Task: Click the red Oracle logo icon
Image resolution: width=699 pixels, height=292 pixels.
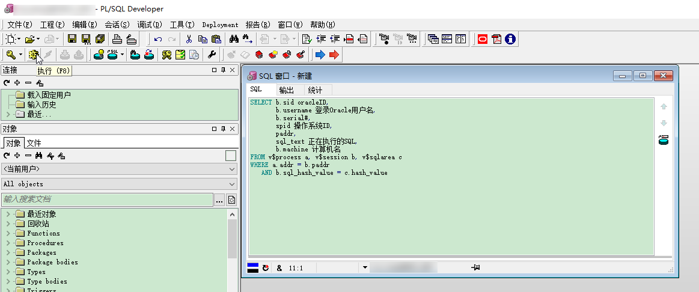Action: (483, 39)
